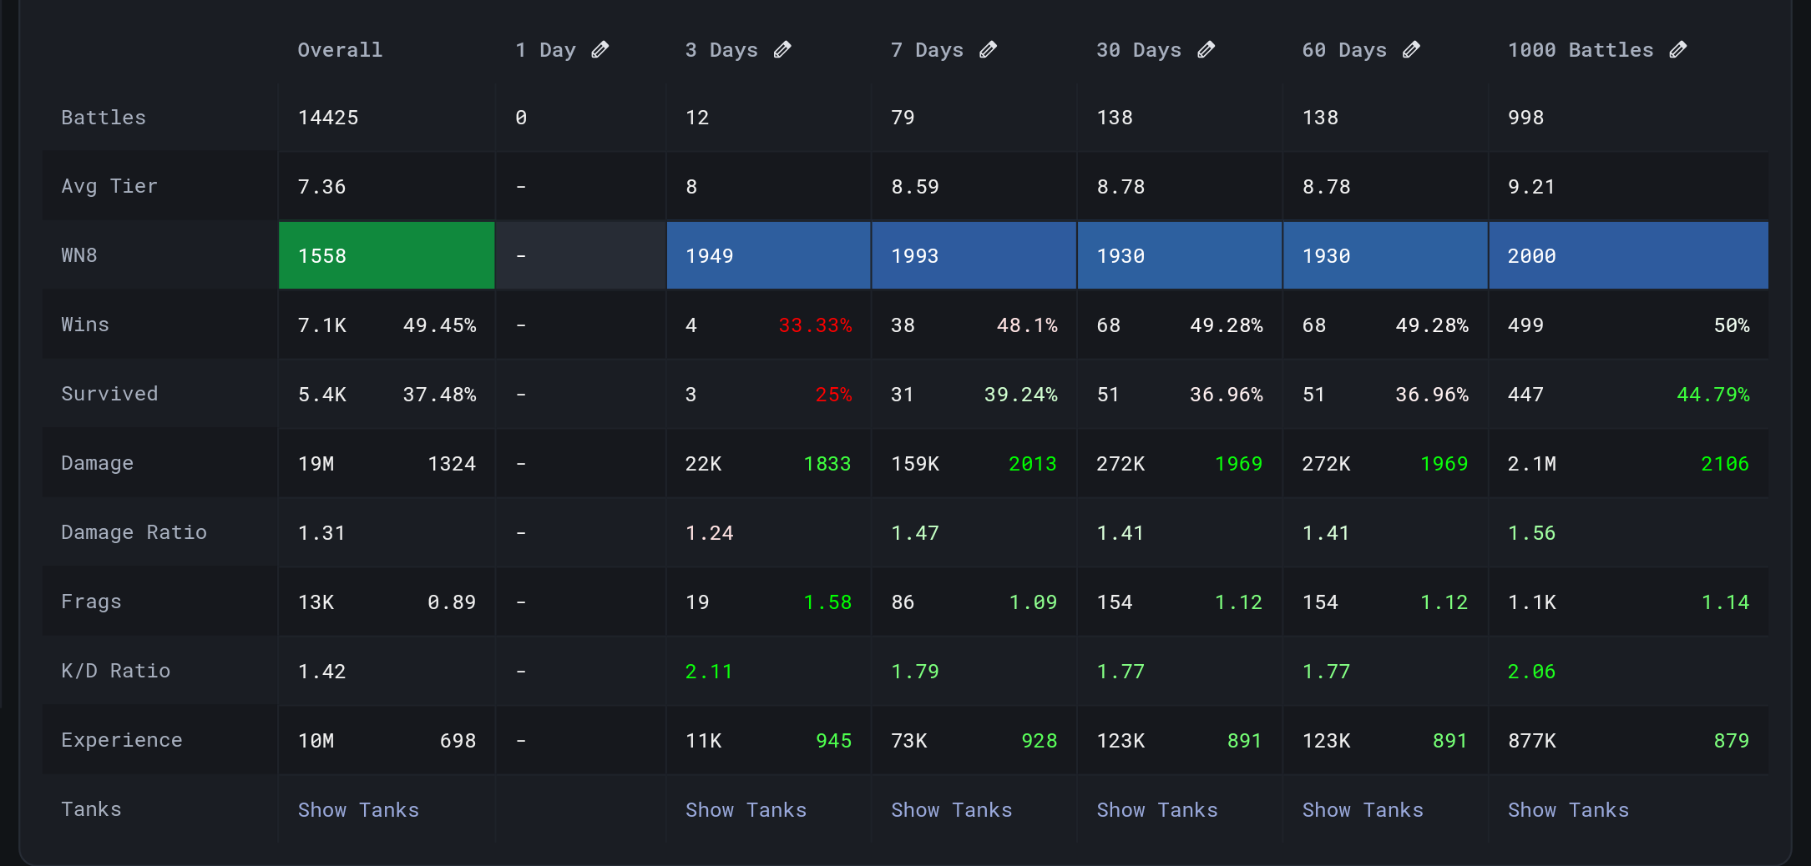The height and width of the screenshot is (866, 1811).
Task: Click the 7 Days battles count 79
Action: tap(903, 118)
